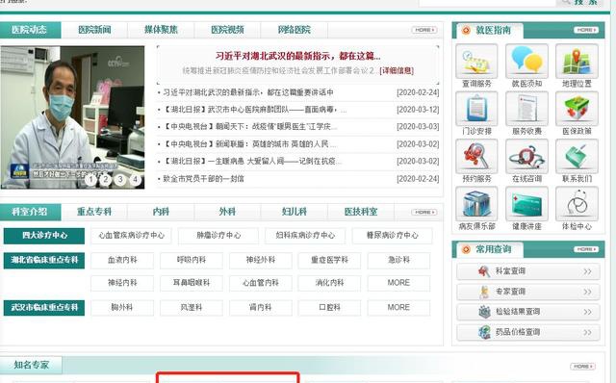Select the 妇儿科 tab

294,212
